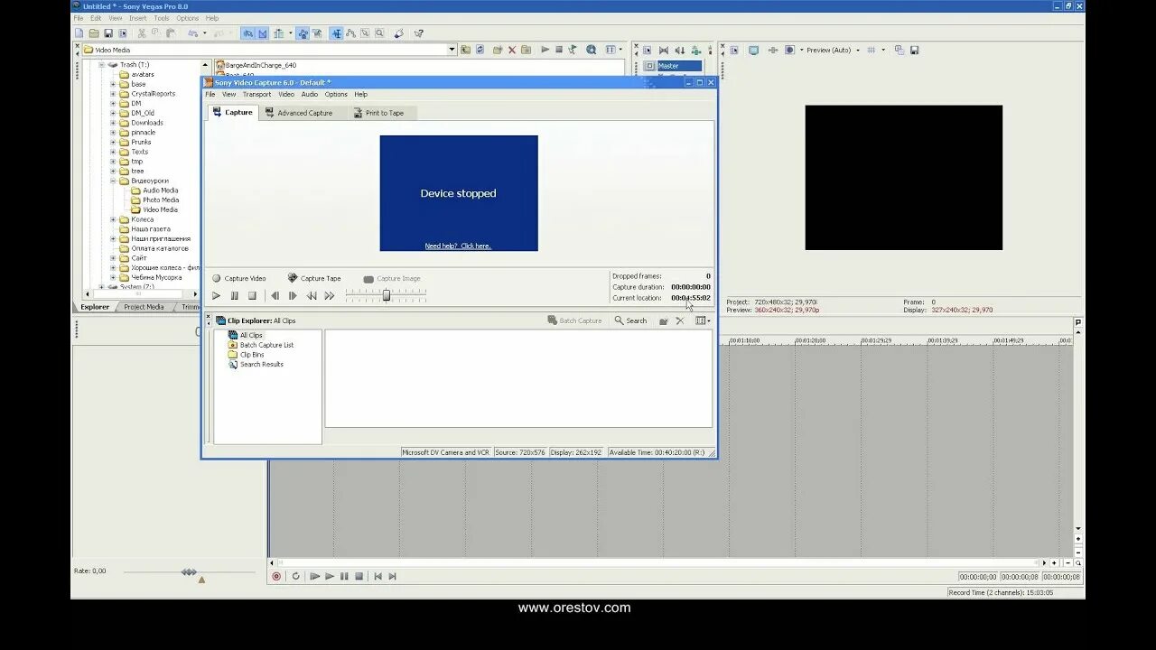Click Step Backward in Video Capture transport
Screen dimensions: 1156x650
(275, 296)
